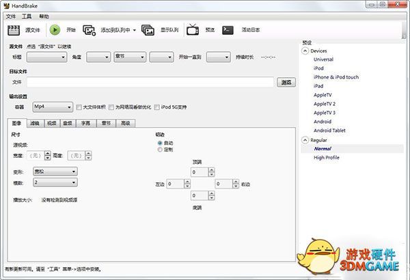This screenshot has height=280, width=410.
Task: Open activity log terminal icon
Action: [228, 30]
